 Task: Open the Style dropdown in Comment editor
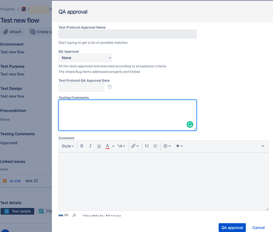click(x=68, y=146)
